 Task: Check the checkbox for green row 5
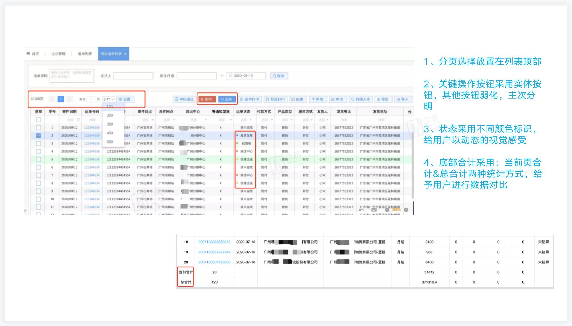coord(38,159)
